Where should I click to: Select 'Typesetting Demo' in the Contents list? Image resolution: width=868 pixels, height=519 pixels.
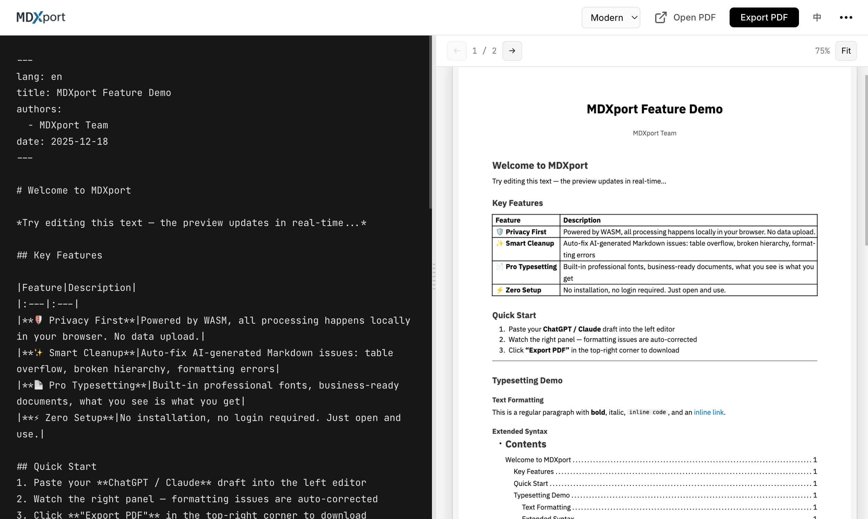pos(542,495)
